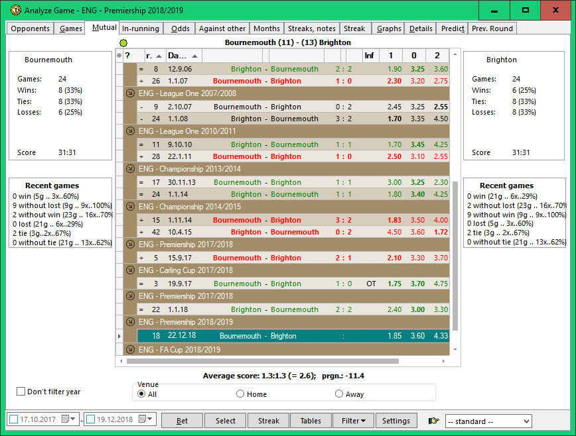This screenshot has height=436, width=576.
Task: Switch to the Streaks, notes tab
Action: [x=311, y=28]
